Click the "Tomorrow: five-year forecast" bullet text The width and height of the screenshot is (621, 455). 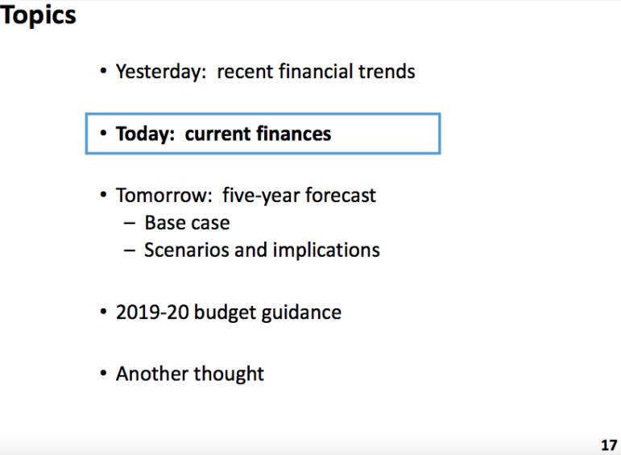246,196
